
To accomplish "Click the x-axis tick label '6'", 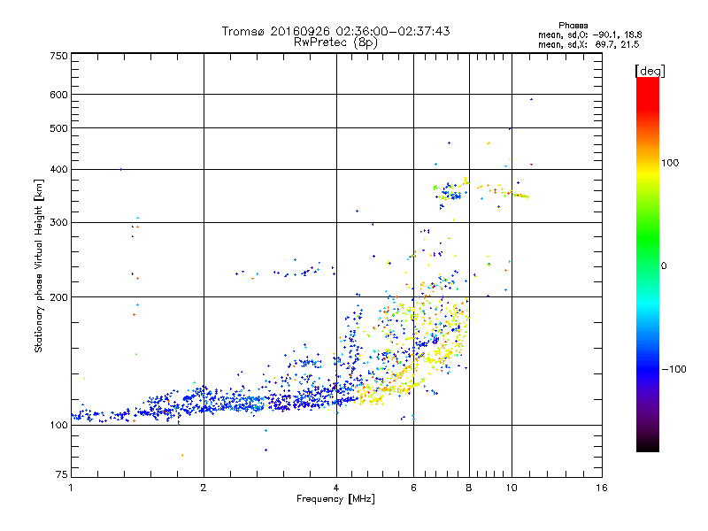I will [413, 488].
